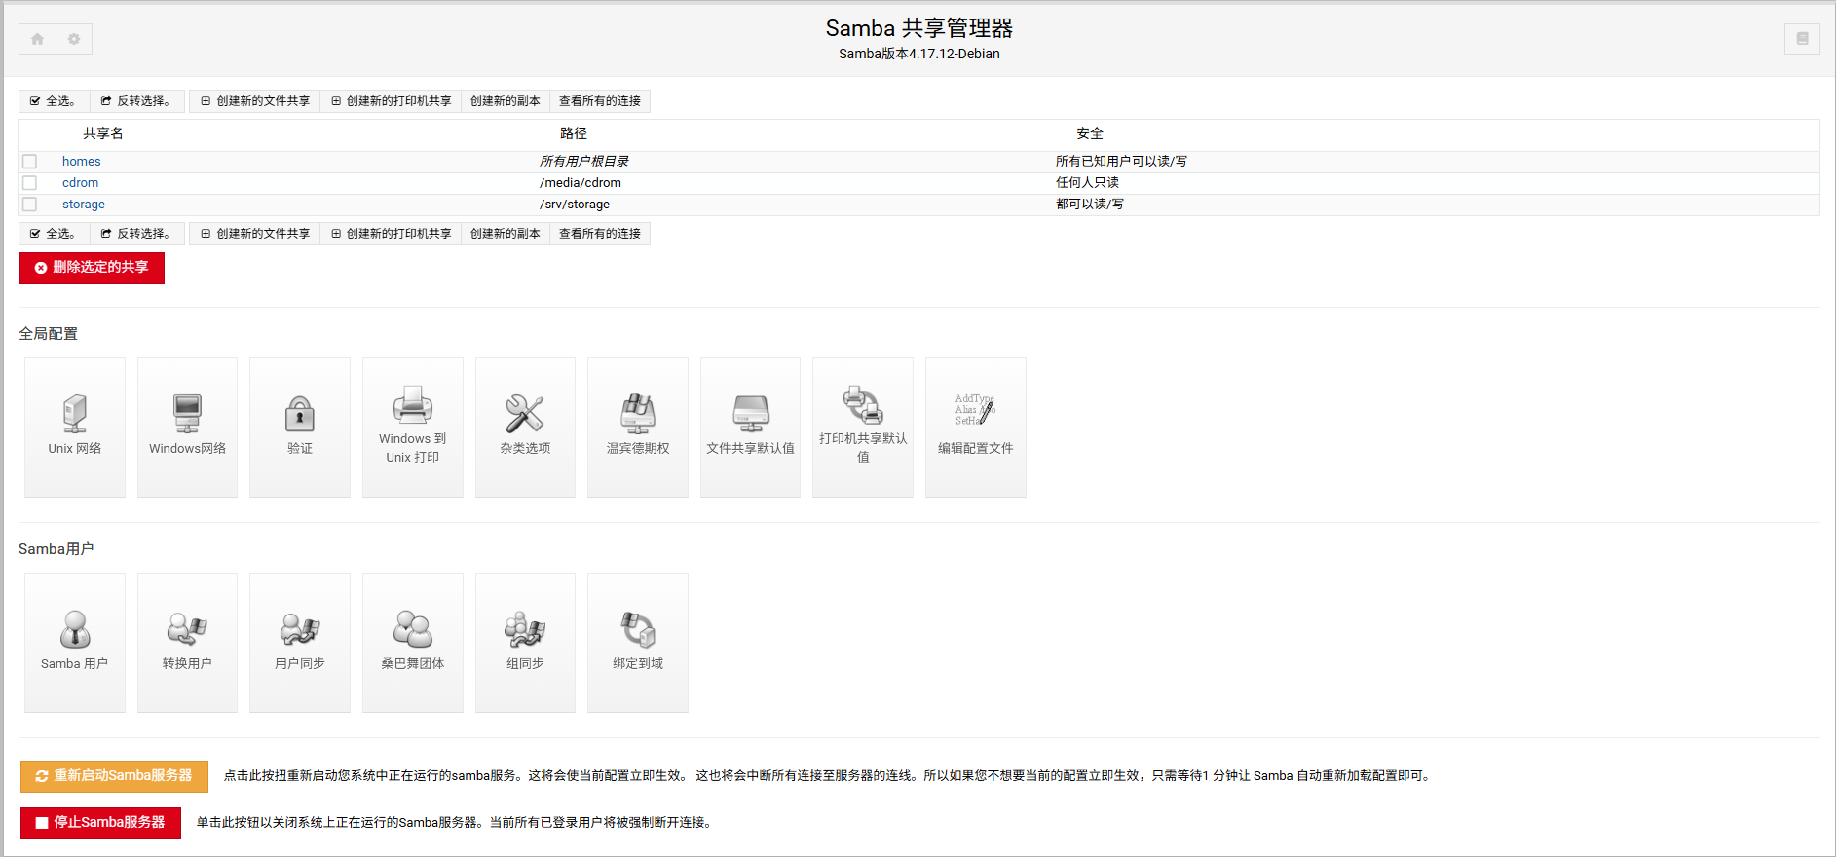Image resolution: width=1836 pixels, height=857 pixels.
Task: Check the storage share checkbox
Action: pyautogui.click(x=29, y=205)
